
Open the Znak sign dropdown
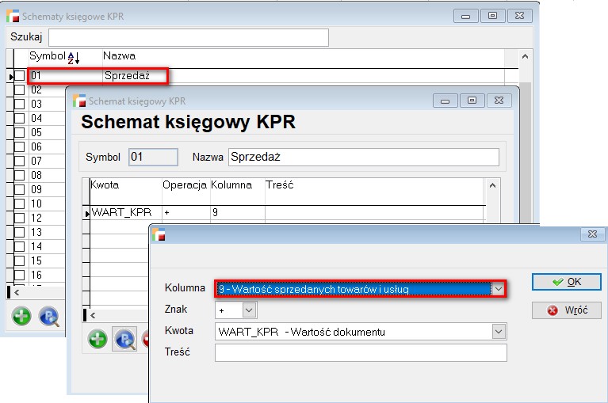pos(249,311)
